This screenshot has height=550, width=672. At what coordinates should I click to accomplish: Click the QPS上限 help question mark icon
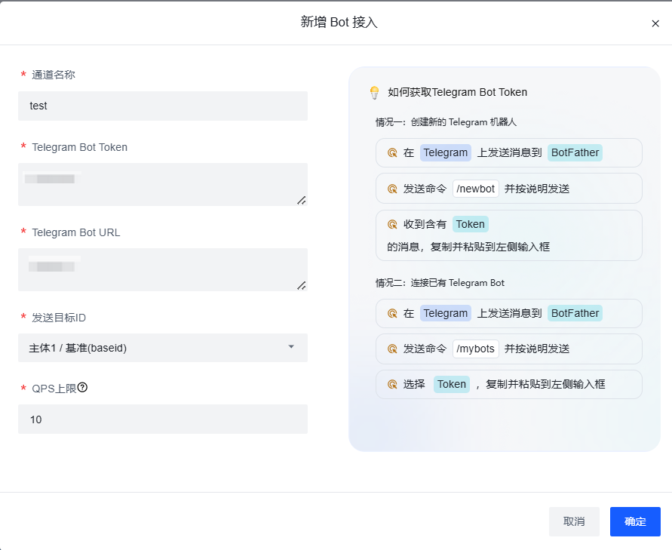click(83, 388)
